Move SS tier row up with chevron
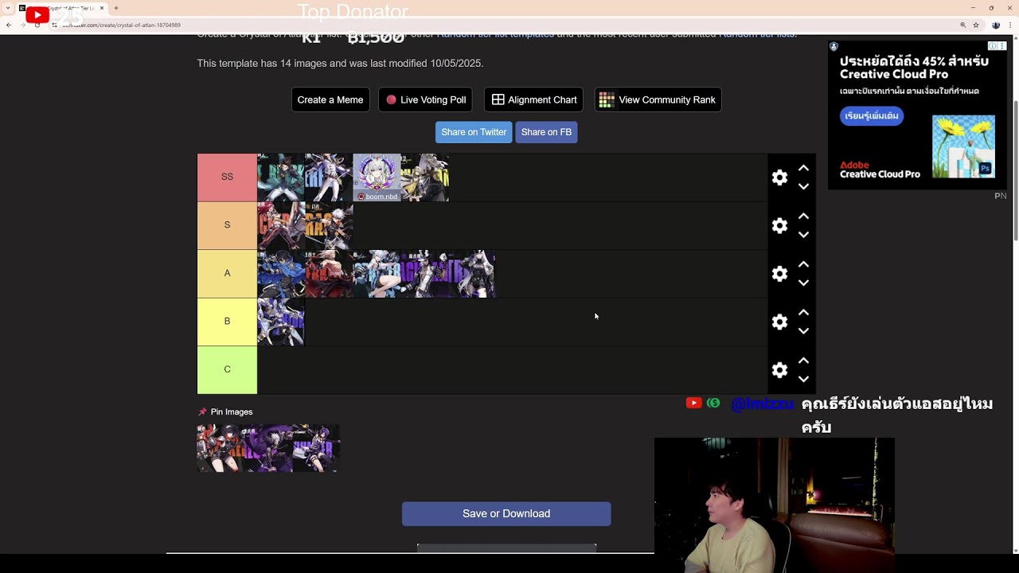The image size is (1019, 573). click(x=803, y=168)
